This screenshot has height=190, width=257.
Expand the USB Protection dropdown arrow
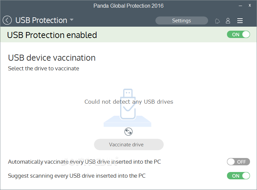(x=71, y=20)
